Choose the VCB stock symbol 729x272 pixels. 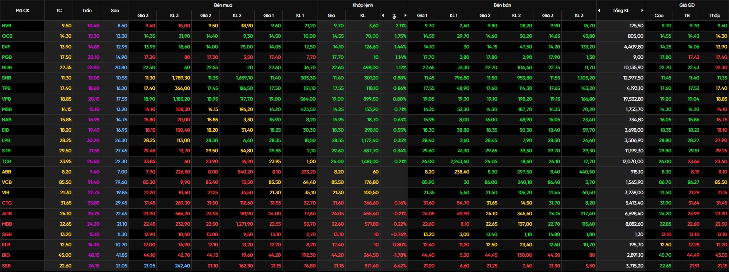[7, 182]
